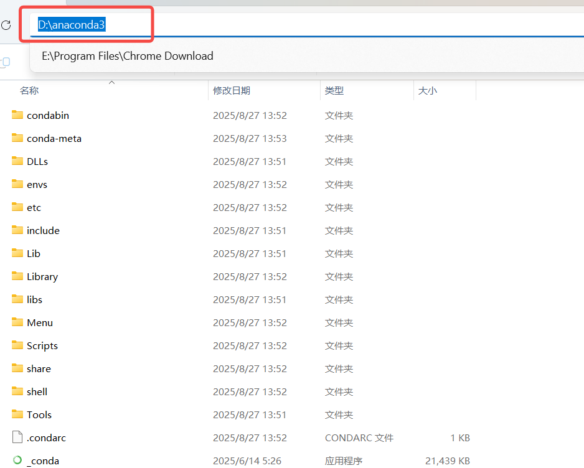The image size is (584, 468).
Task: Select the envs folder icon
Action: 17,184
